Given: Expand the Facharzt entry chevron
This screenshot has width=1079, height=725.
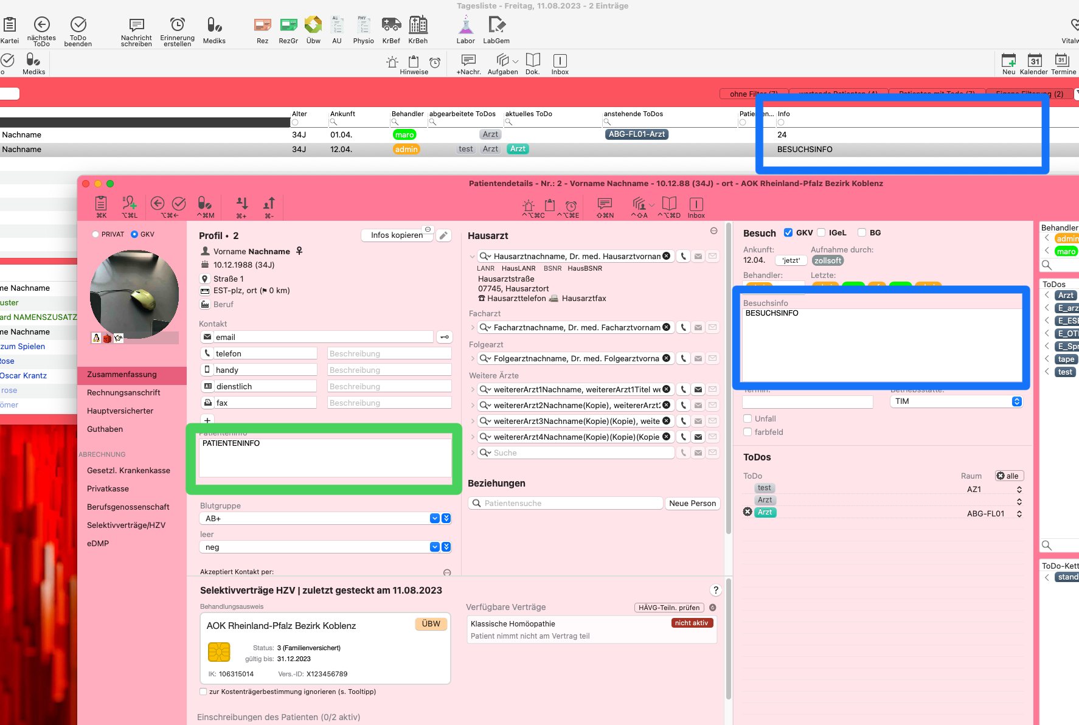Looking at the screenshot, I should 473,327.
